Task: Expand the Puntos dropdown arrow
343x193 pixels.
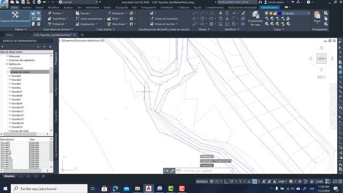Action: pyautogui.click(x=63, y=13)
